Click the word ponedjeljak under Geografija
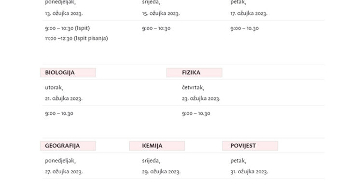Image resolution: width=362 pixels, height=181 pixels. (60, 161)
